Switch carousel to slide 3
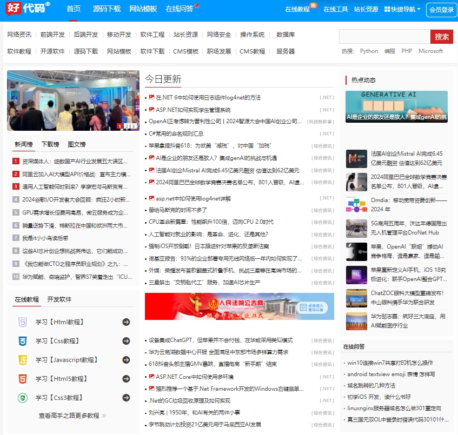This screenshot has width=458, height=435. (134, 126)
